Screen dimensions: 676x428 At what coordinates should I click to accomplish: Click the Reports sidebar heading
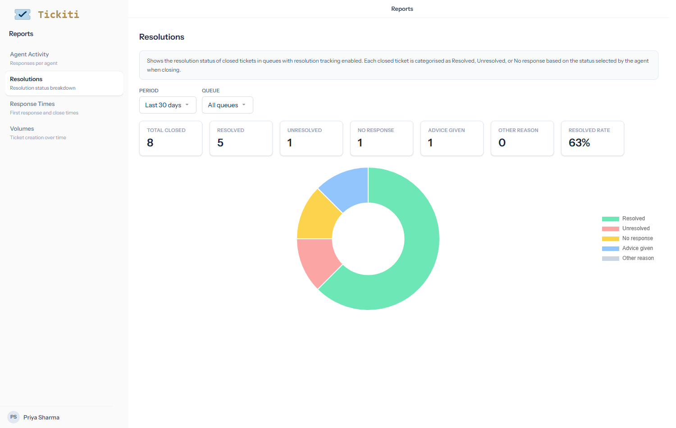21,34
